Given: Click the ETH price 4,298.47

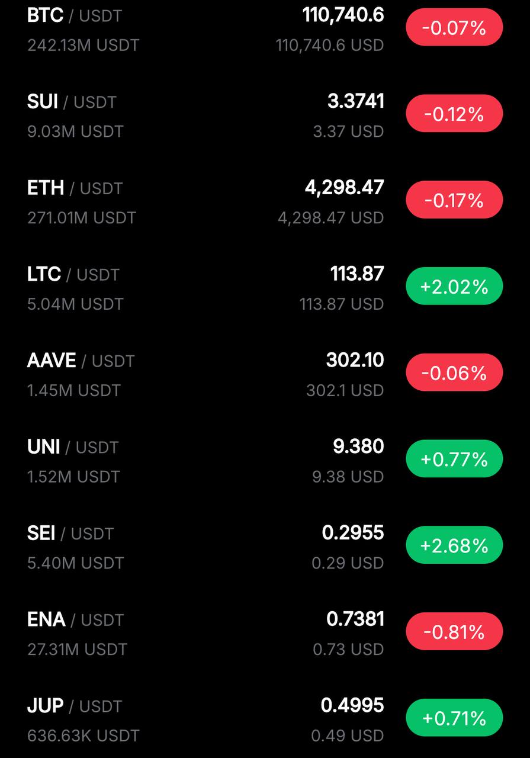Looking at the screenshot, I should point(345,188).
